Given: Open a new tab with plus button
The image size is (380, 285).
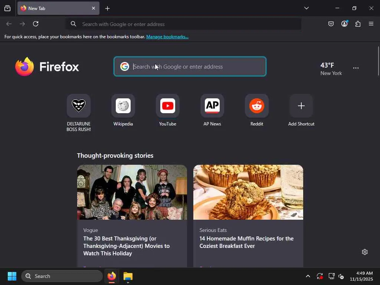Looking at the screenshot, I should click(x=107, y=9).
